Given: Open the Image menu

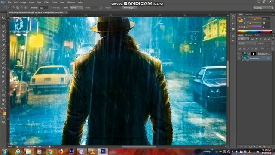Looking at the screenshot, I should [x=23, y=3].
